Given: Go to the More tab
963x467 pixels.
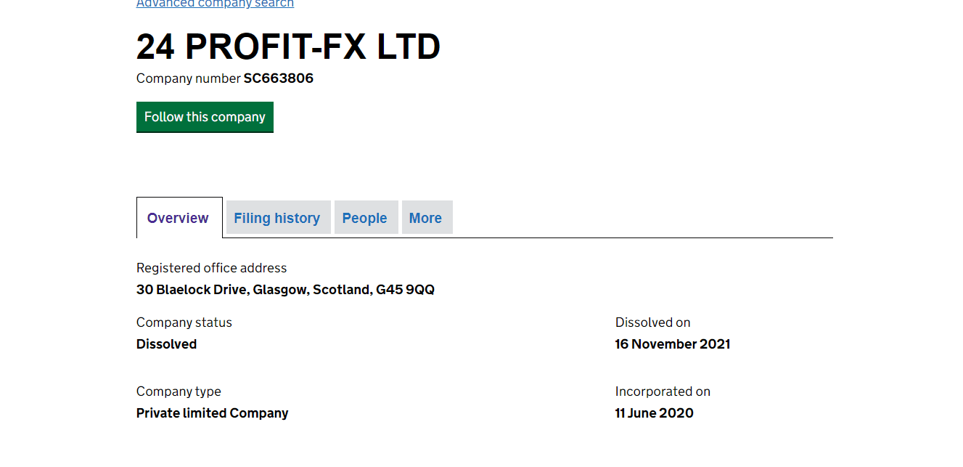Looking at the screenshot, I should coord(425,218).
